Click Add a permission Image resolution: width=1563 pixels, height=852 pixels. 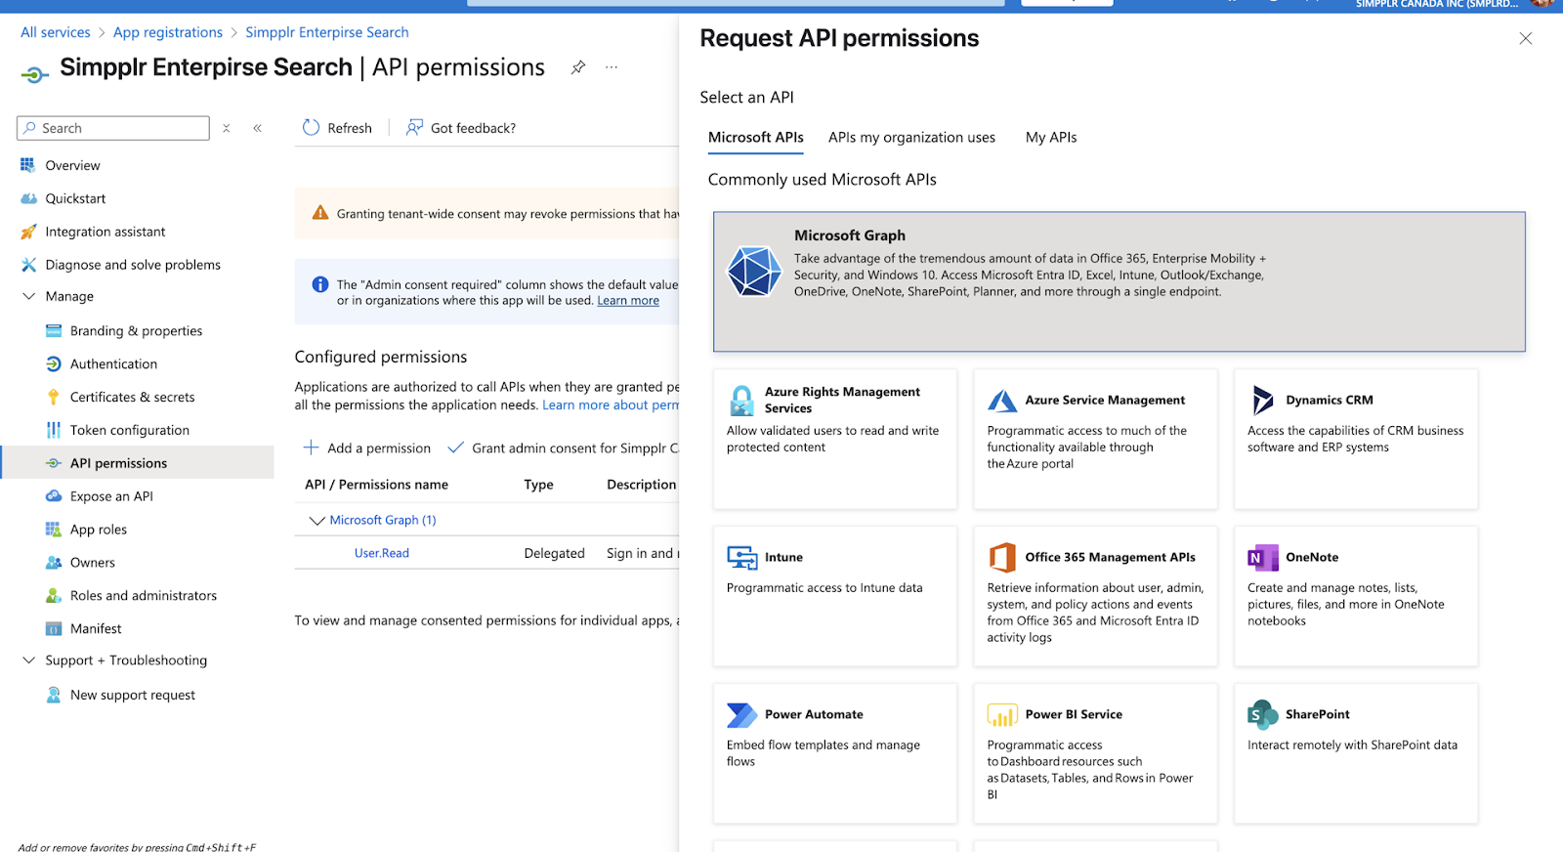pos(367,448)
